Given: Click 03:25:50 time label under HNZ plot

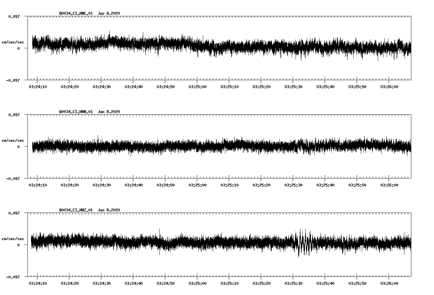Looking at the screenshot, I should point(357,284).
